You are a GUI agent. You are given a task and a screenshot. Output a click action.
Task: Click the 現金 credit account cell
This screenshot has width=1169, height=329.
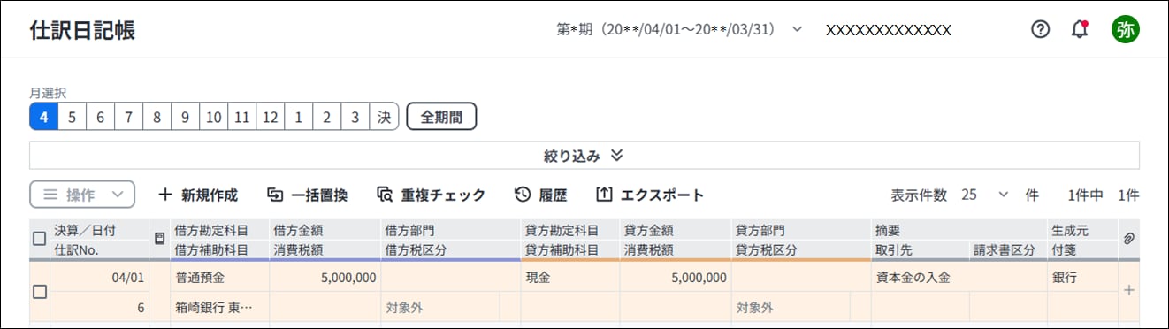coord(570,277)
